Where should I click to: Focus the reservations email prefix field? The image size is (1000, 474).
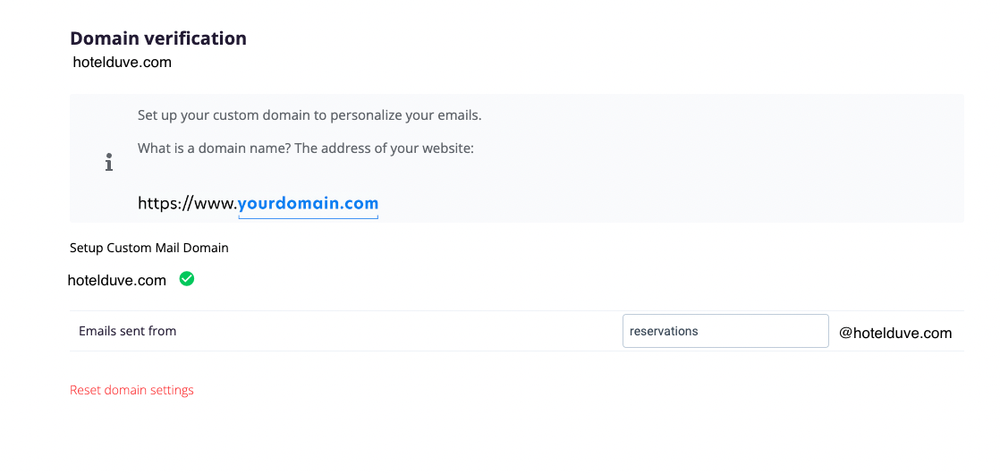(725, 331)
